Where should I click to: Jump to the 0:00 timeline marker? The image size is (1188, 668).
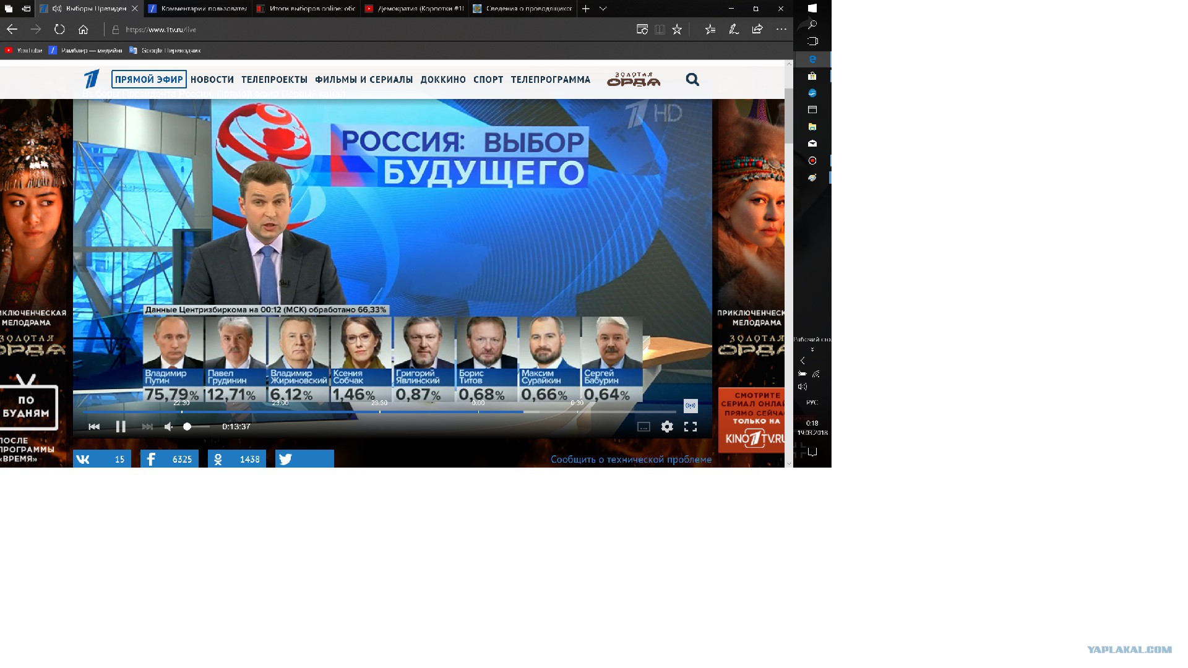(478, 403)
